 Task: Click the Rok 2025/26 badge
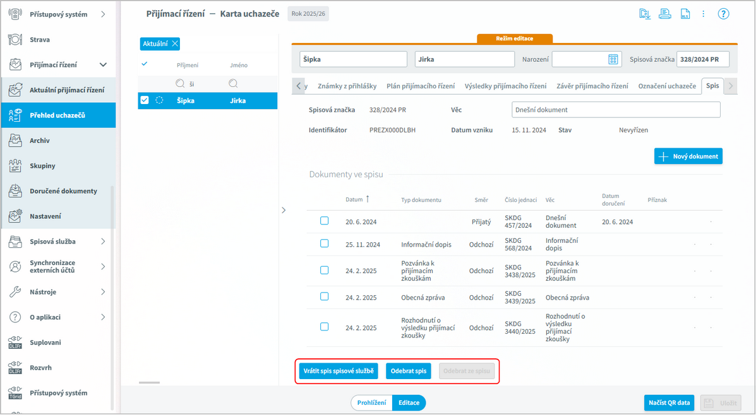pos(308,13)
